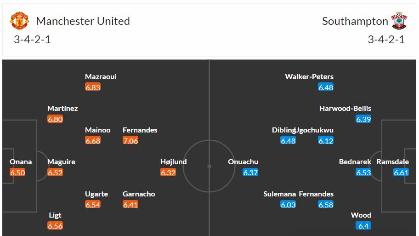Select player Mazraoui in the lineup
The height and width of the screenshot is (236, 419).
coord(101,77)
